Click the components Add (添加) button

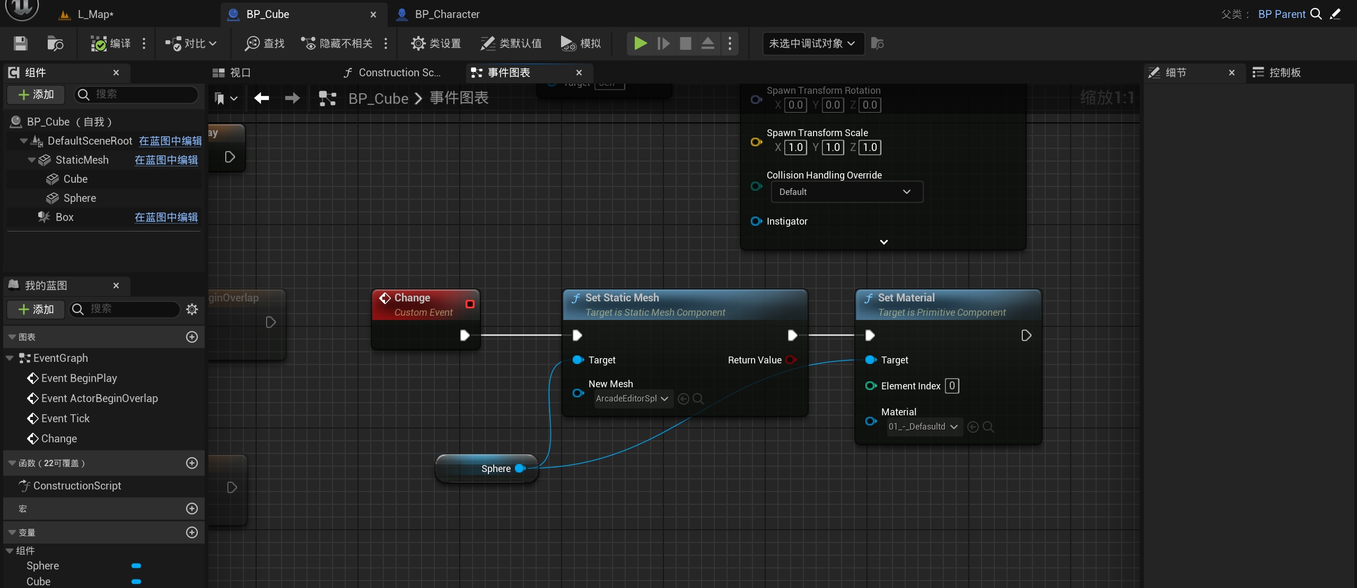(x=36, y=94)
